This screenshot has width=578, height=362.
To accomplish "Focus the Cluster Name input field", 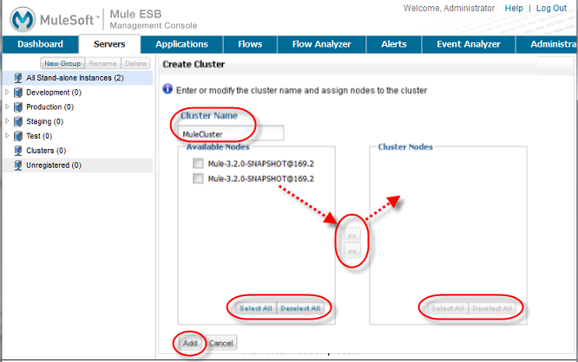I will 231,133.
